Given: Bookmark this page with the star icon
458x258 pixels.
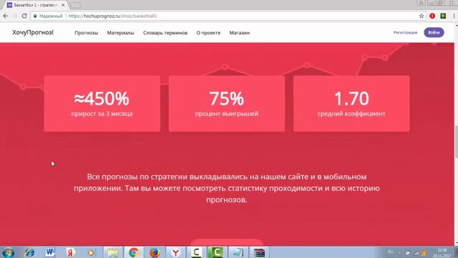Looking at the screenshot, I should click(x=422, y=16).
